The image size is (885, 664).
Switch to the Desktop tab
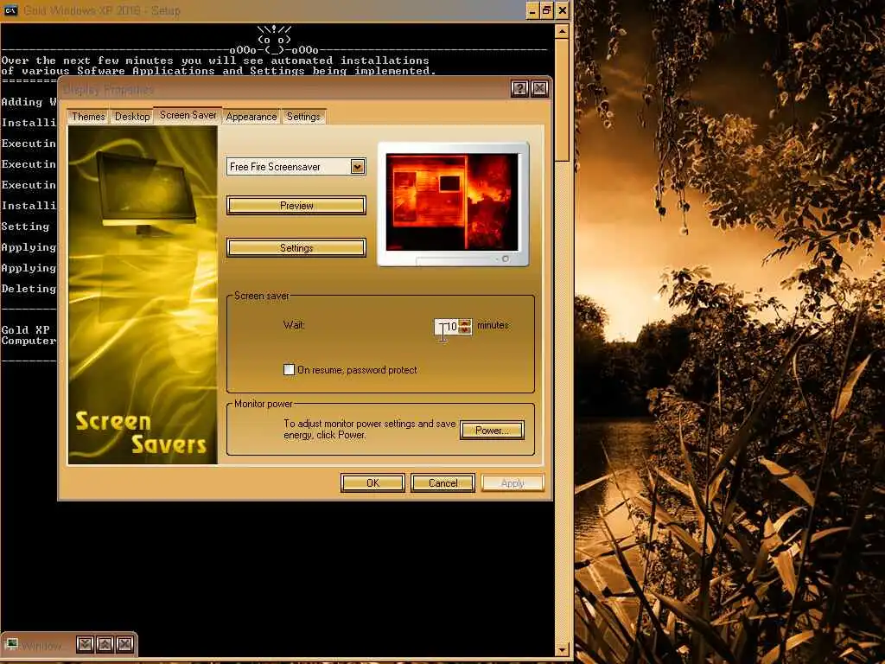(132, 117)
